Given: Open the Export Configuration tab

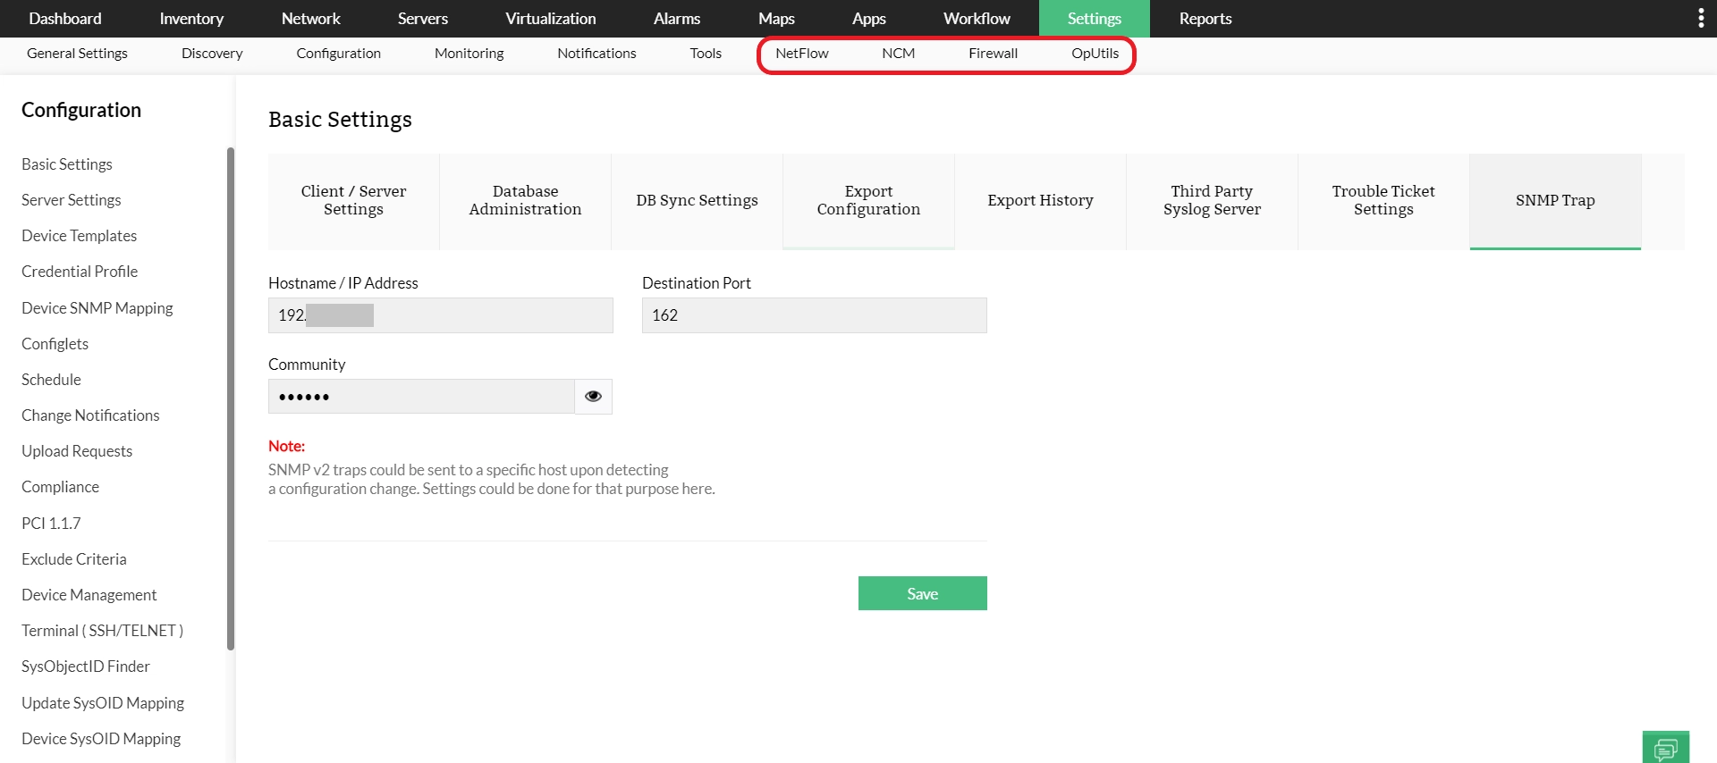Looking at the screenshot, I should [869, 201].
